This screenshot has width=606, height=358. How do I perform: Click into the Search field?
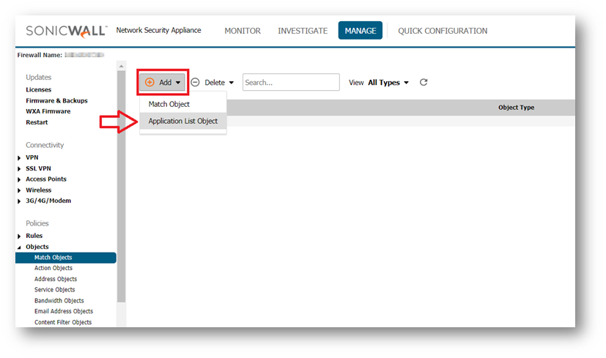[x=291, y=83]
